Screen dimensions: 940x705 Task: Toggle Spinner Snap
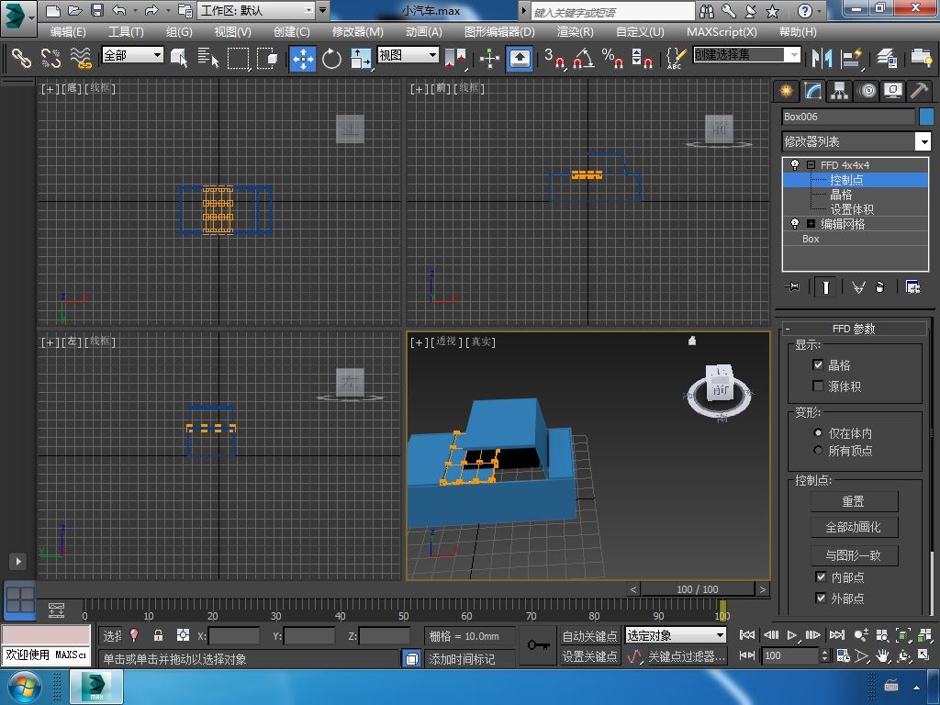[642, 58]
